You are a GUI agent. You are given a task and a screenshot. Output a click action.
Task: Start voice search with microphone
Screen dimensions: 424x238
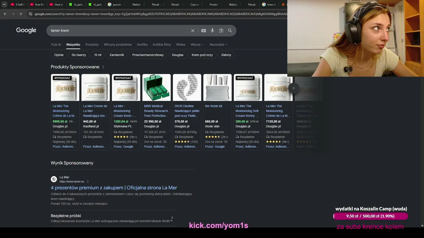(212, 30)
